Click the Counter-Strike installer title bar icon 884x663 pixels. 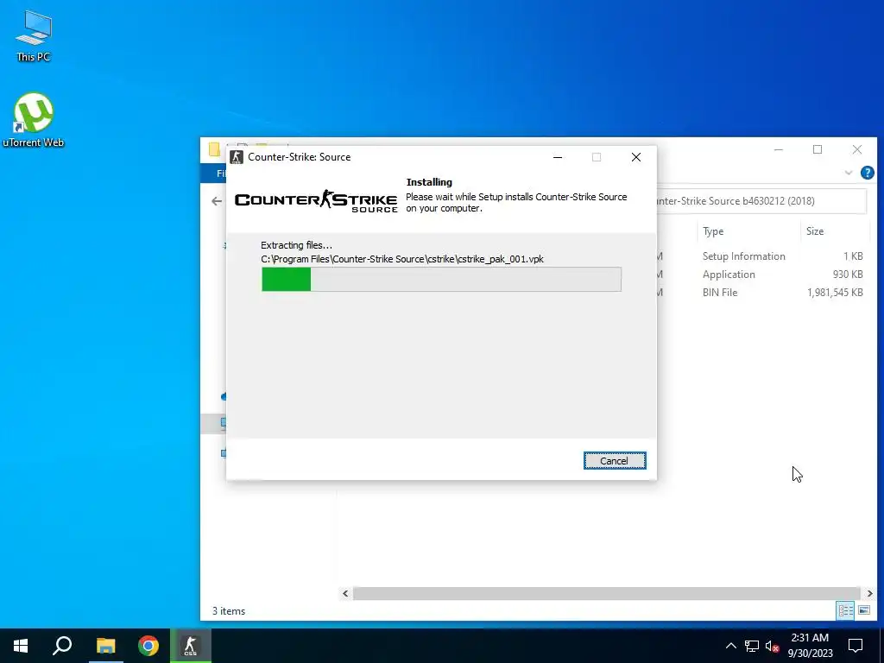(x=237, y=157)
